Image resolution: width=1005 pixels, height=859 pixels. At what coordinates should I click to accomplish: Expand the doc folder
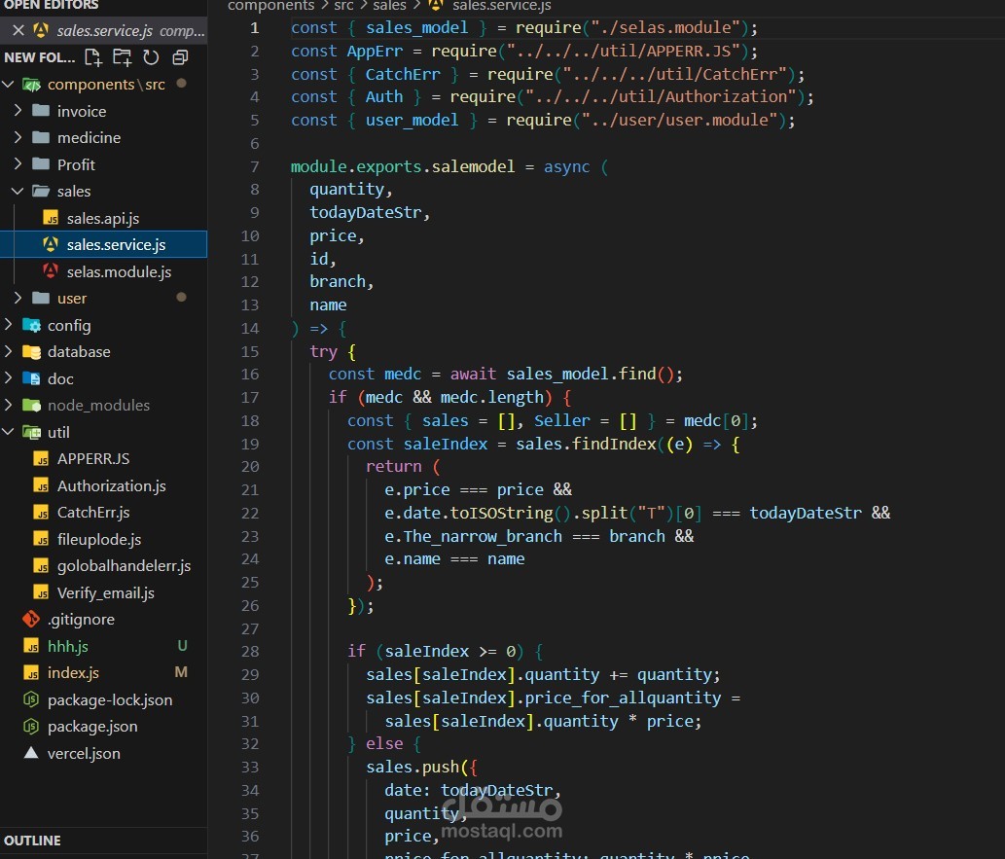9,378
